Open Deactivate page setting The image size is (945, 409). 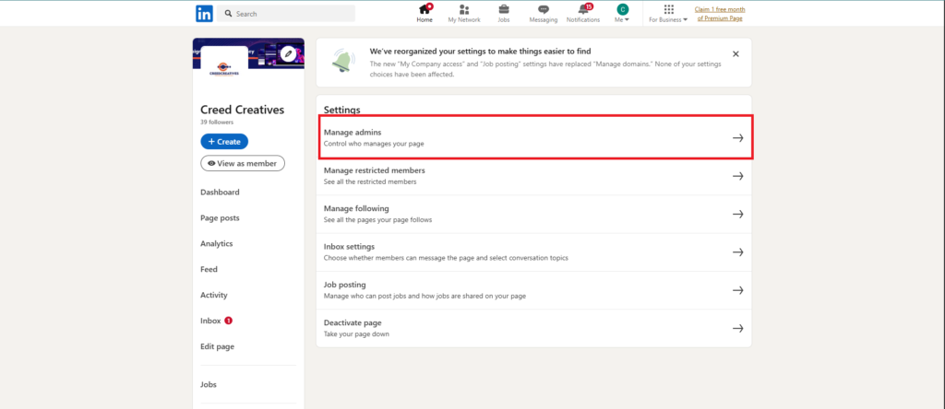(534, 329)
